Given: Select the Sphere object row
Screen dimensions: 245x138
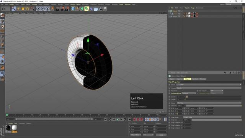Looking at the screenshot, I should (x=175, y=16).
